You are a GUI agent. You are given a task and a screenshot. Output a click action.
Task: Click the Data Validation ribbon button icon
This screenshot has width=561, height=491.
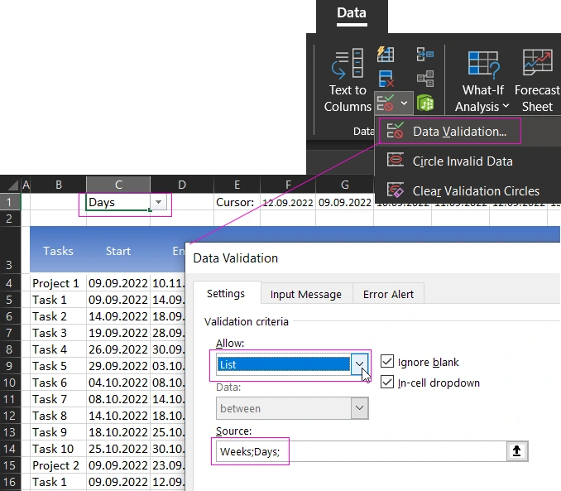[x=386, y=103]
